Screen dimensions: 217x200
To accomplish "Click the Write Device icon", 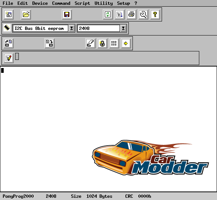I will point(49,43).
